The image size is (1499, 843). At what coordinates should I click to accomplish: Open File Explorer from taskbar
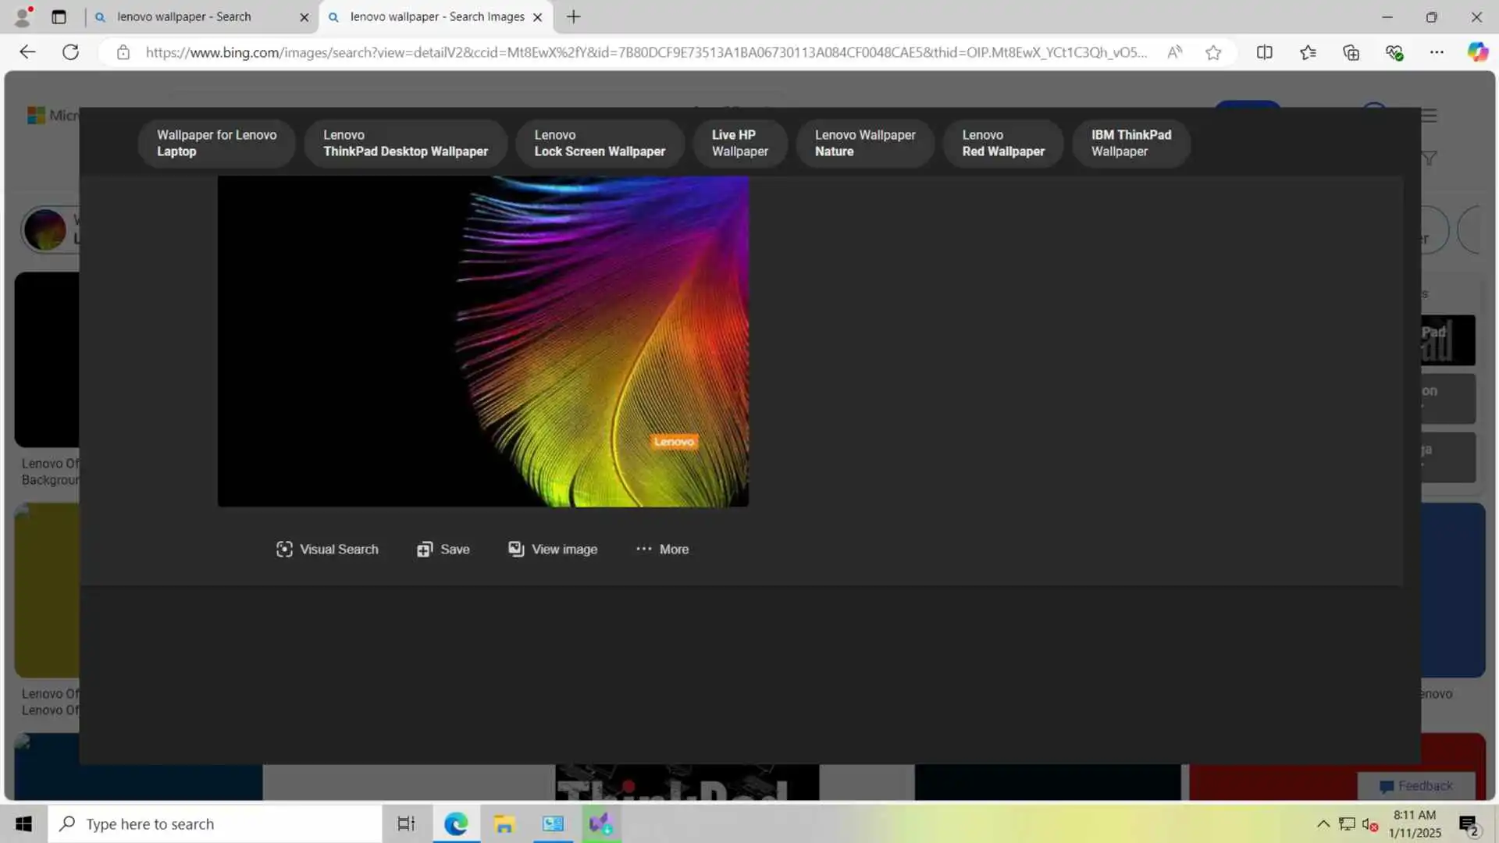504,823
